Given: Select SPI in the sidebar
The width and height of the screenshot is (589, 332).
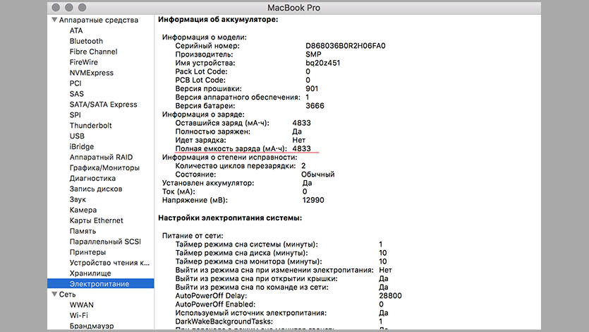Looking at the screenshot, I should click(x=75, y=114).
